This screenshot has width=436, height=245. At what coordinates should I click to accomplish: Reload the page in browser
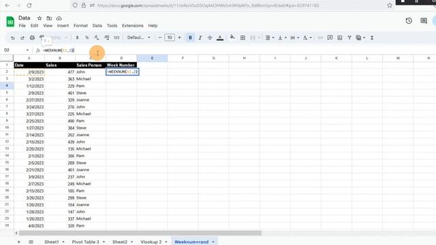coord(29,5)
